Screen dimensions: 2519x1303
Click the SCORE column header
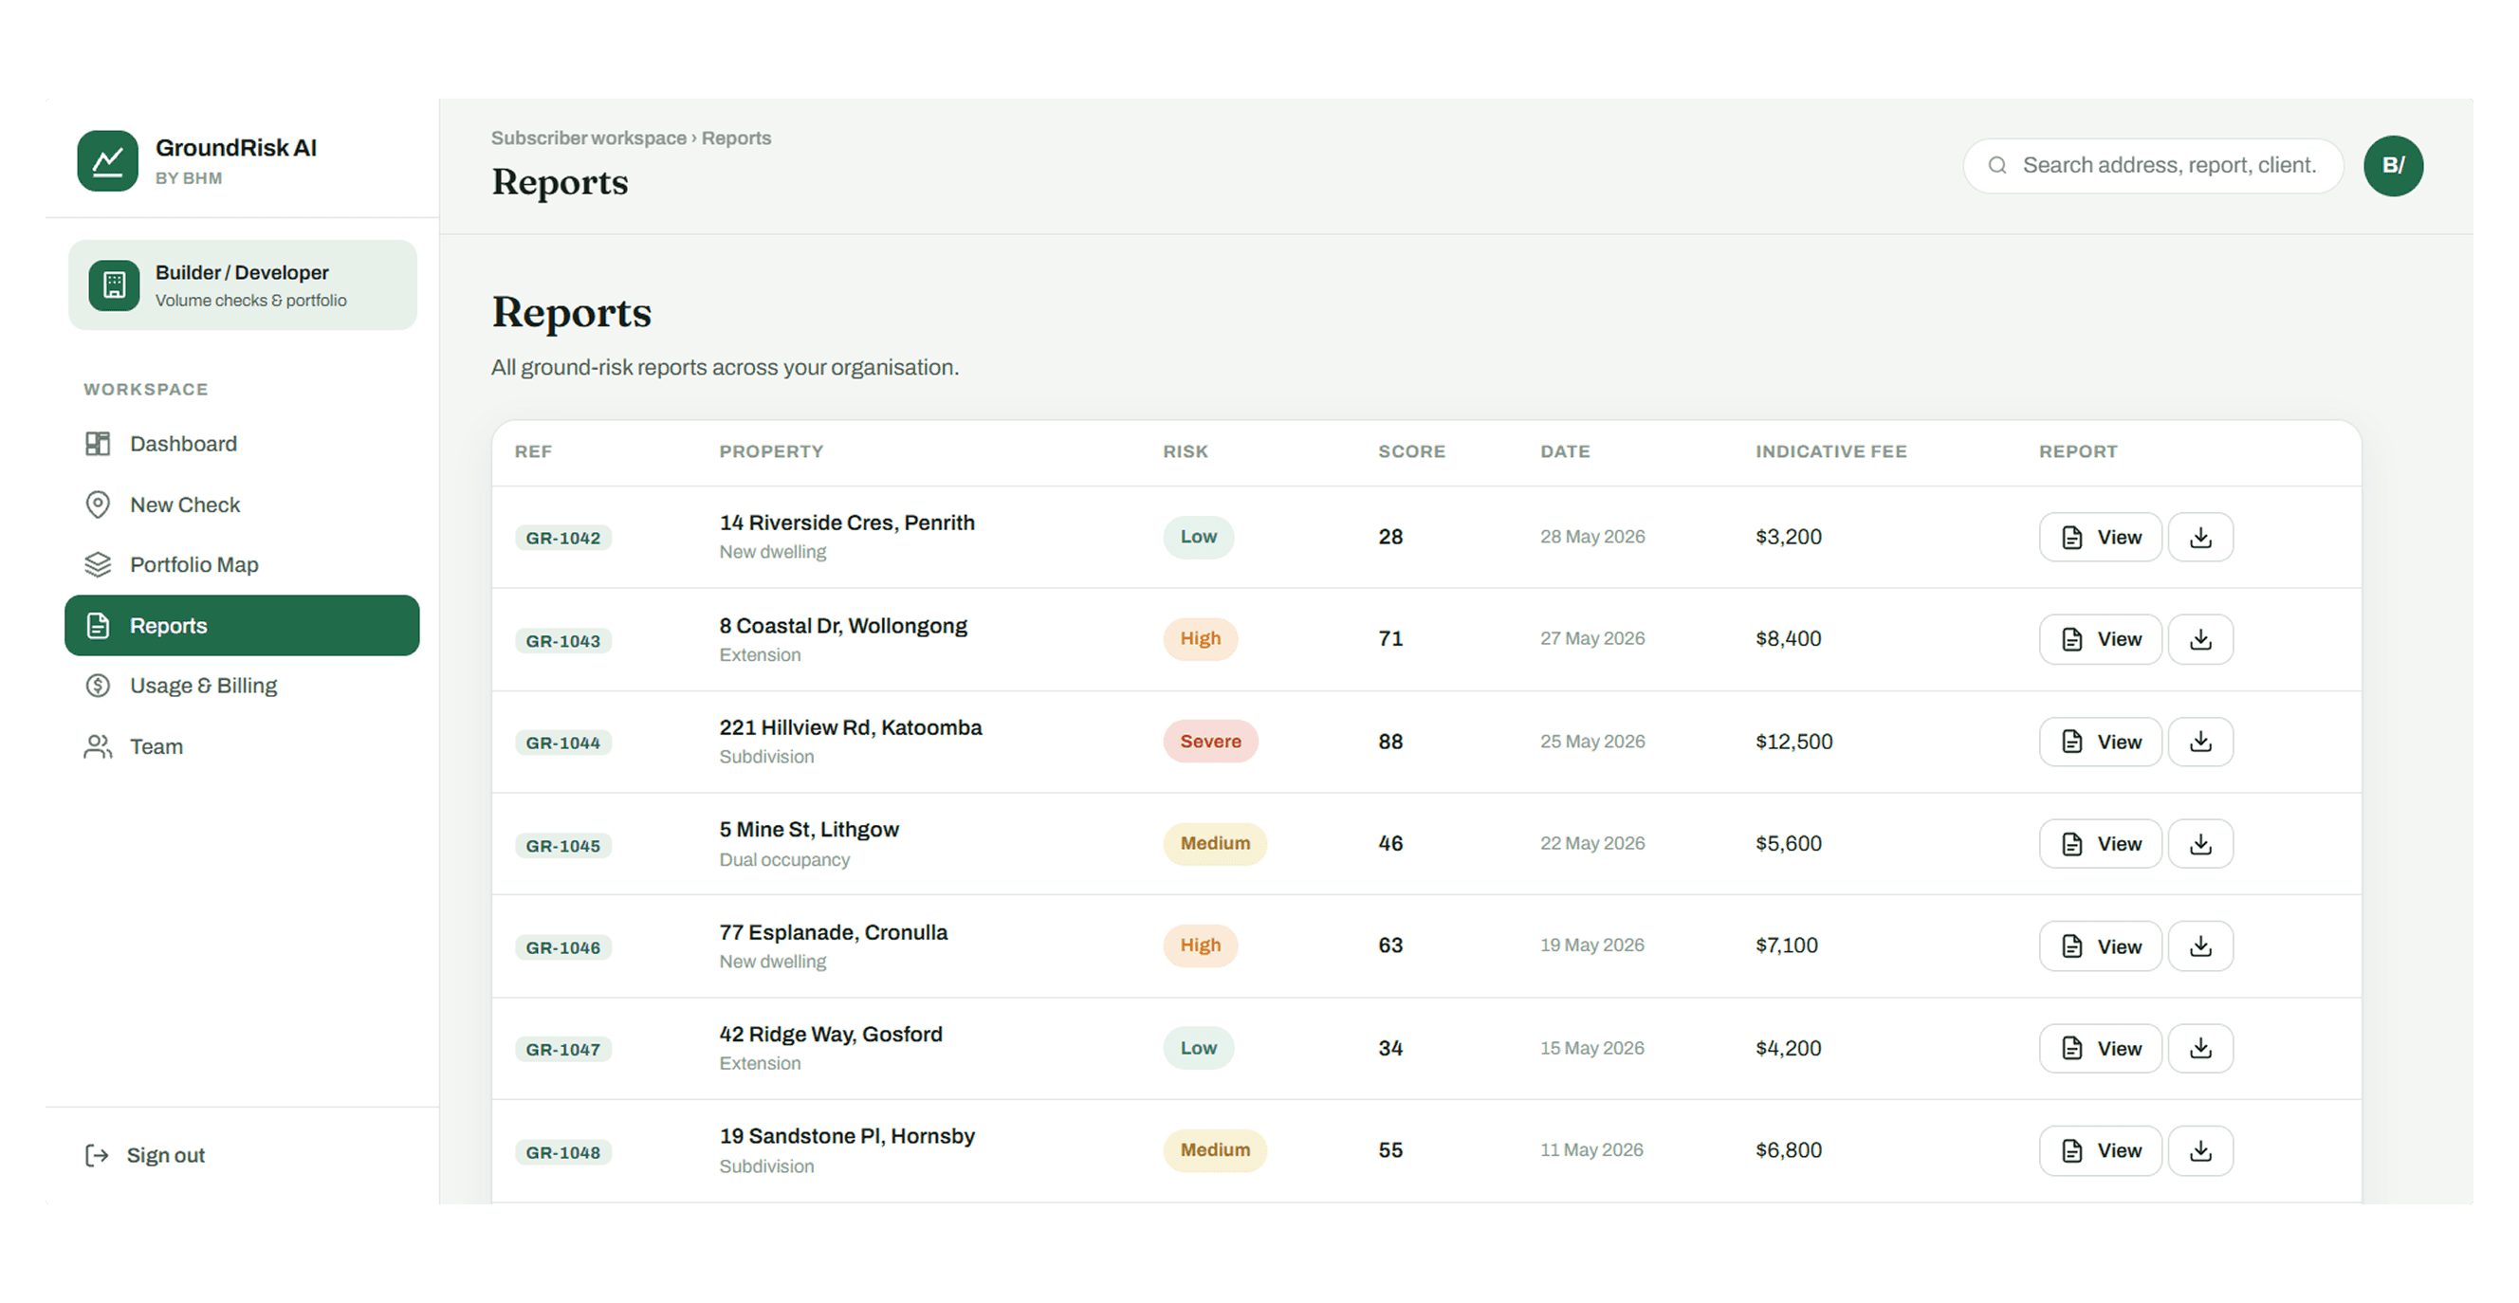click(1411, 451)
